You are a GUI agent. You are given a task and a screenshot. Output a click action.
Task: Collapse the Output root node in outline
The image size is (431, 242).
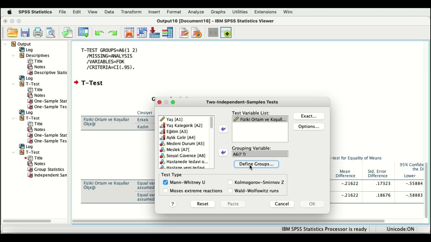coord(5,44)
